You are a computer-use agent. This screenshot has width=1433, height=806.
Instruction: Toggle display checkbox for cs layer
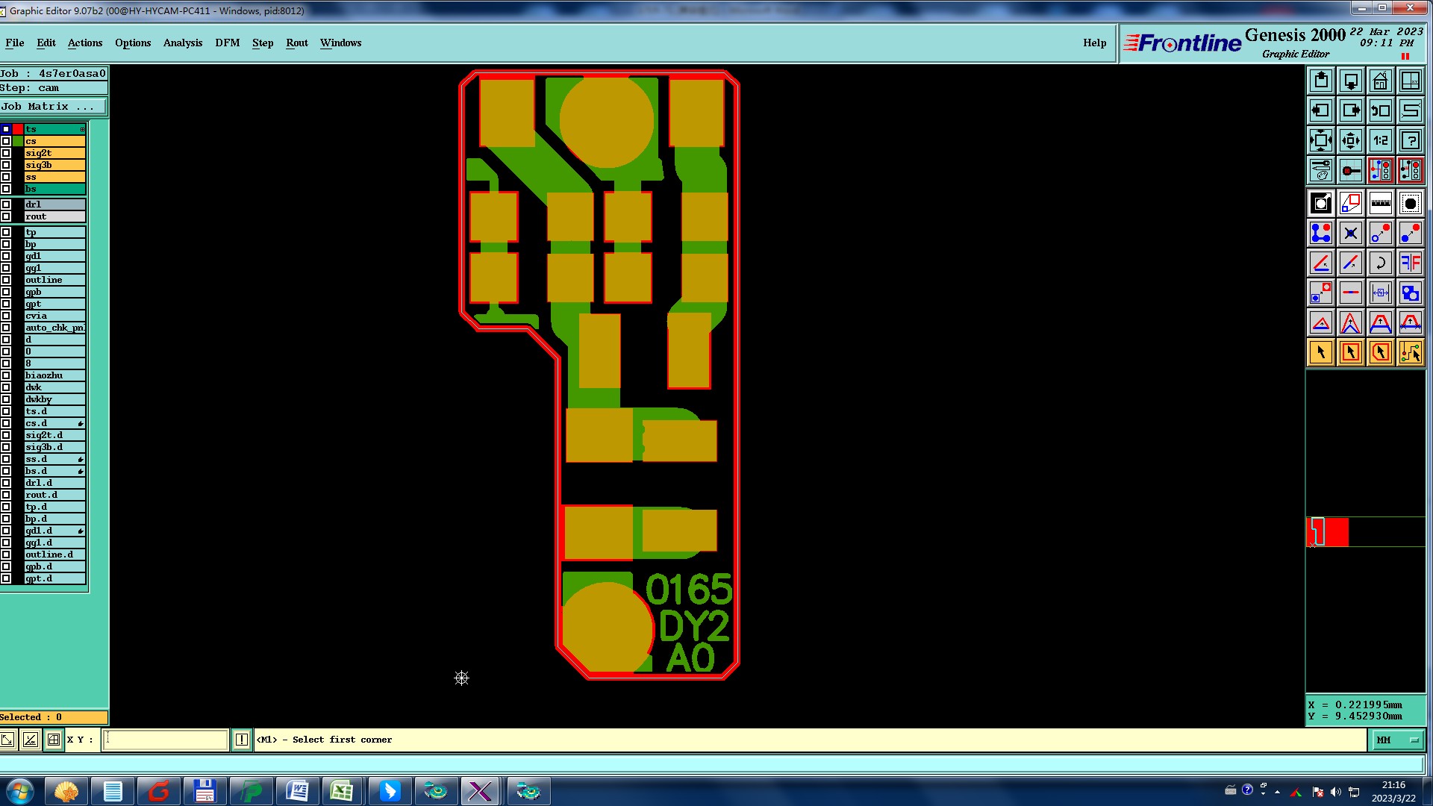pyautogui.click(x=6, y=141)
